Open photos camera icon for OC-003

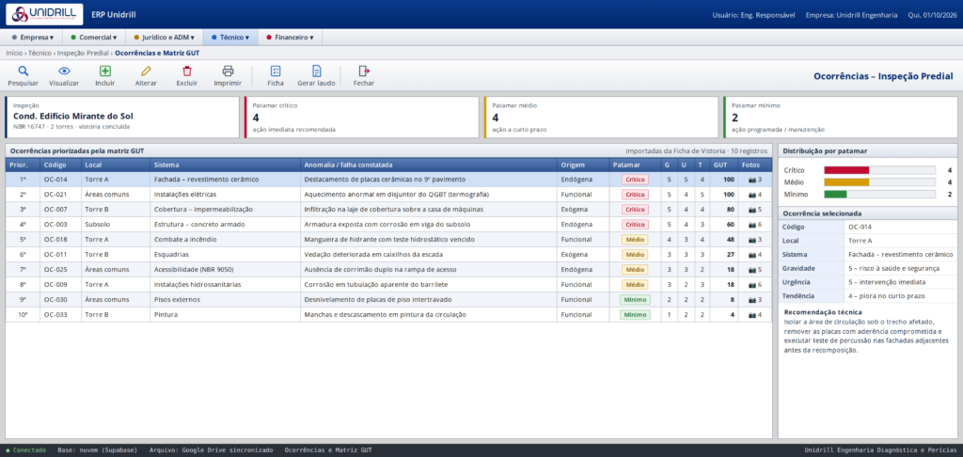coord(751,225)
